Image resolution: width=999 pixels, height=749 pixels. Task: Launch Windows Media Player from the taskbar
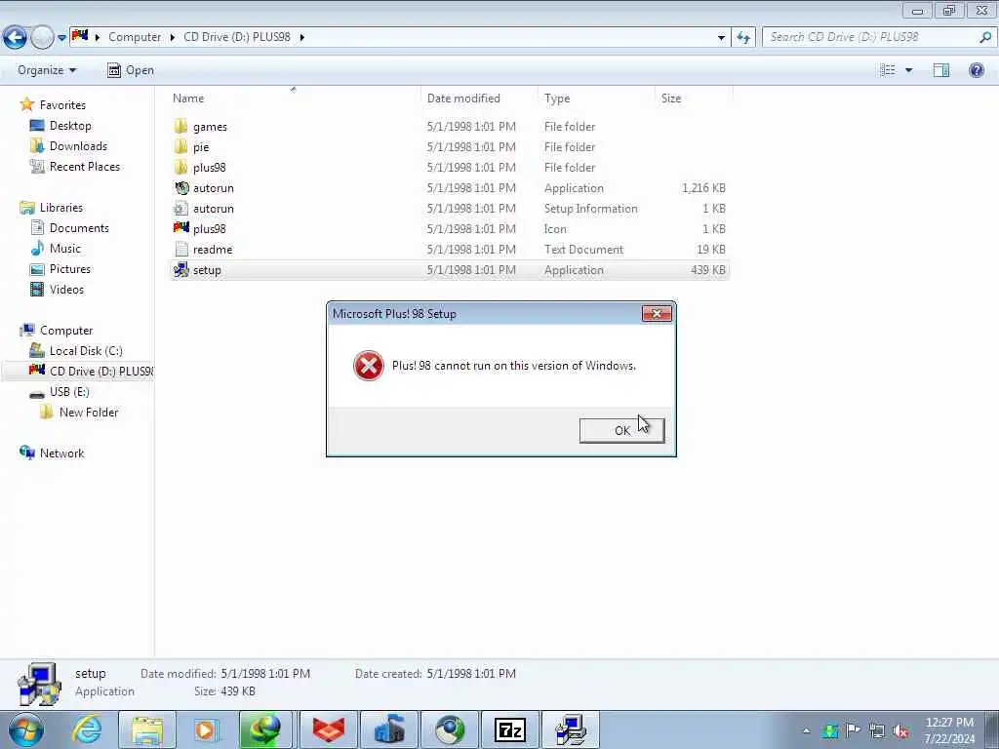[x=206, y=729]
